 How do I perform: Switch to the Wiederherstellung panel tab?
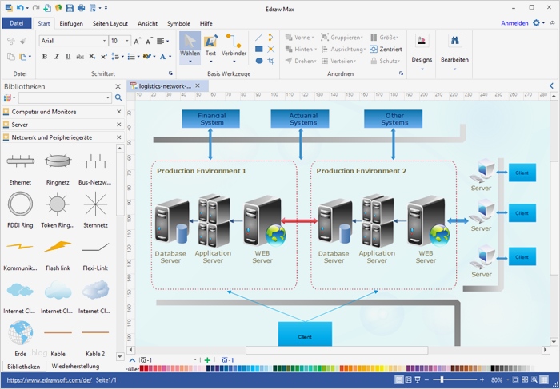pyautogui.click(x=75, y=366)
